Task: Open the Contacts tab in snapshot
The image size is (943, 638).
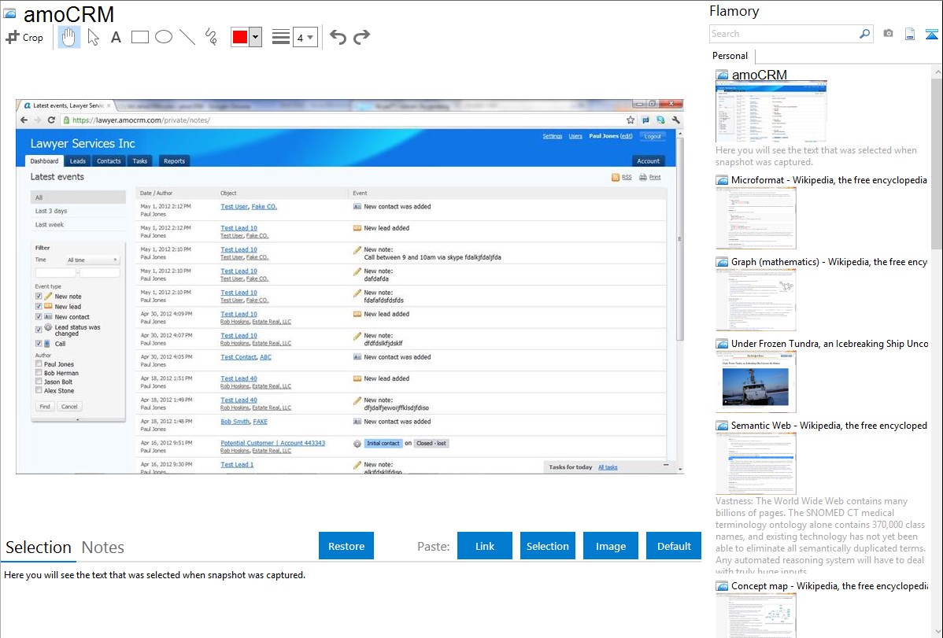Action: [x=109, y=161]
